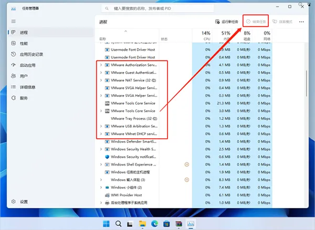Click the vertical scrollbar of process list
The height and width of the screenshot is (230, 315).
pos(307,83)
